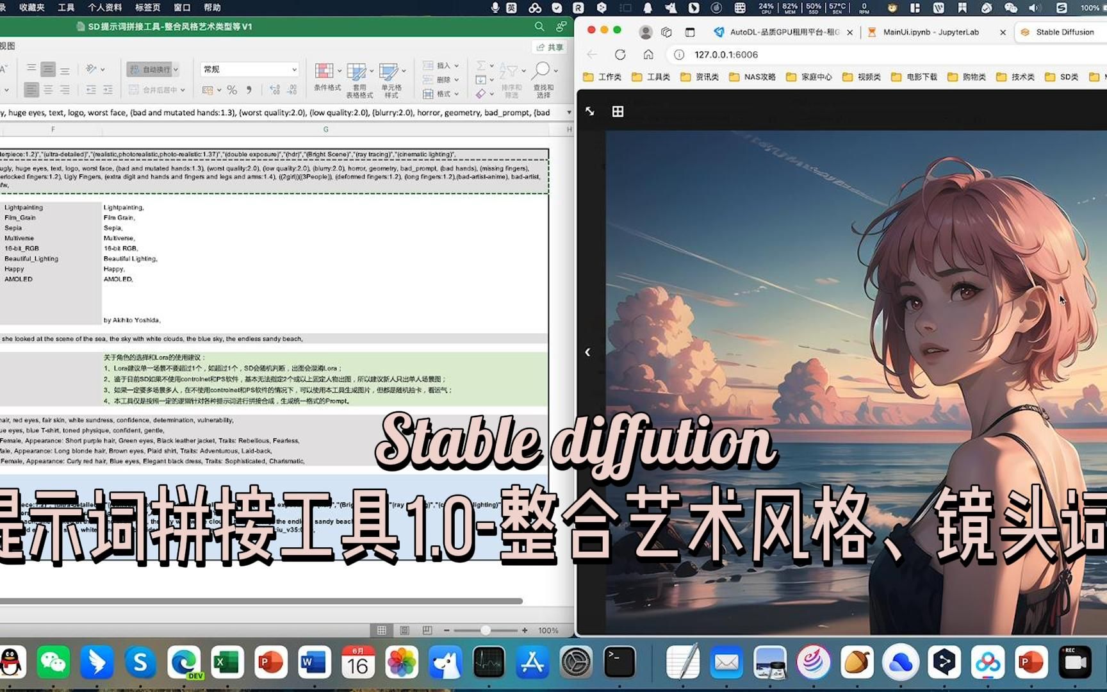Click the image viewer grid icon
This screenshot has width=1107, height=692.
(618, 111)
